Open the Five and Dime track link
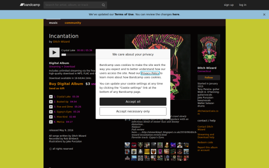The image size is (269, 168). [x=65, y=107]
